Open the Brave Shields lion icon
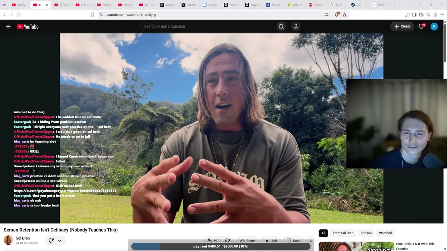The width and height of the screenshot is (447, 251). coord(337,15)
